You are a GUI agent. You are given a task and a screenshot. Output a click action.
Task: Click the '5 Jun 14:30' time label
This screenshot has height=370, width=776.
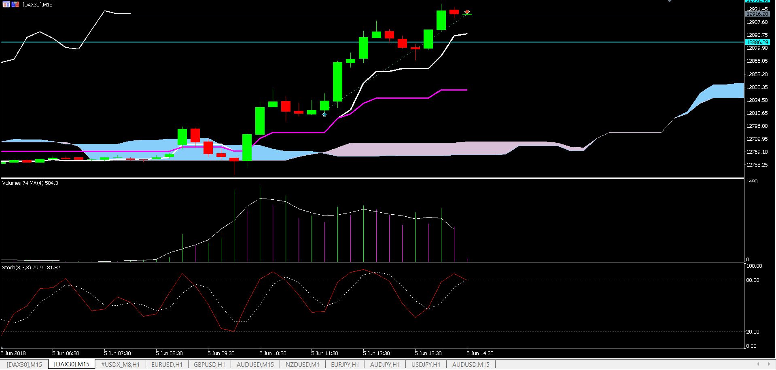(480, 353)
